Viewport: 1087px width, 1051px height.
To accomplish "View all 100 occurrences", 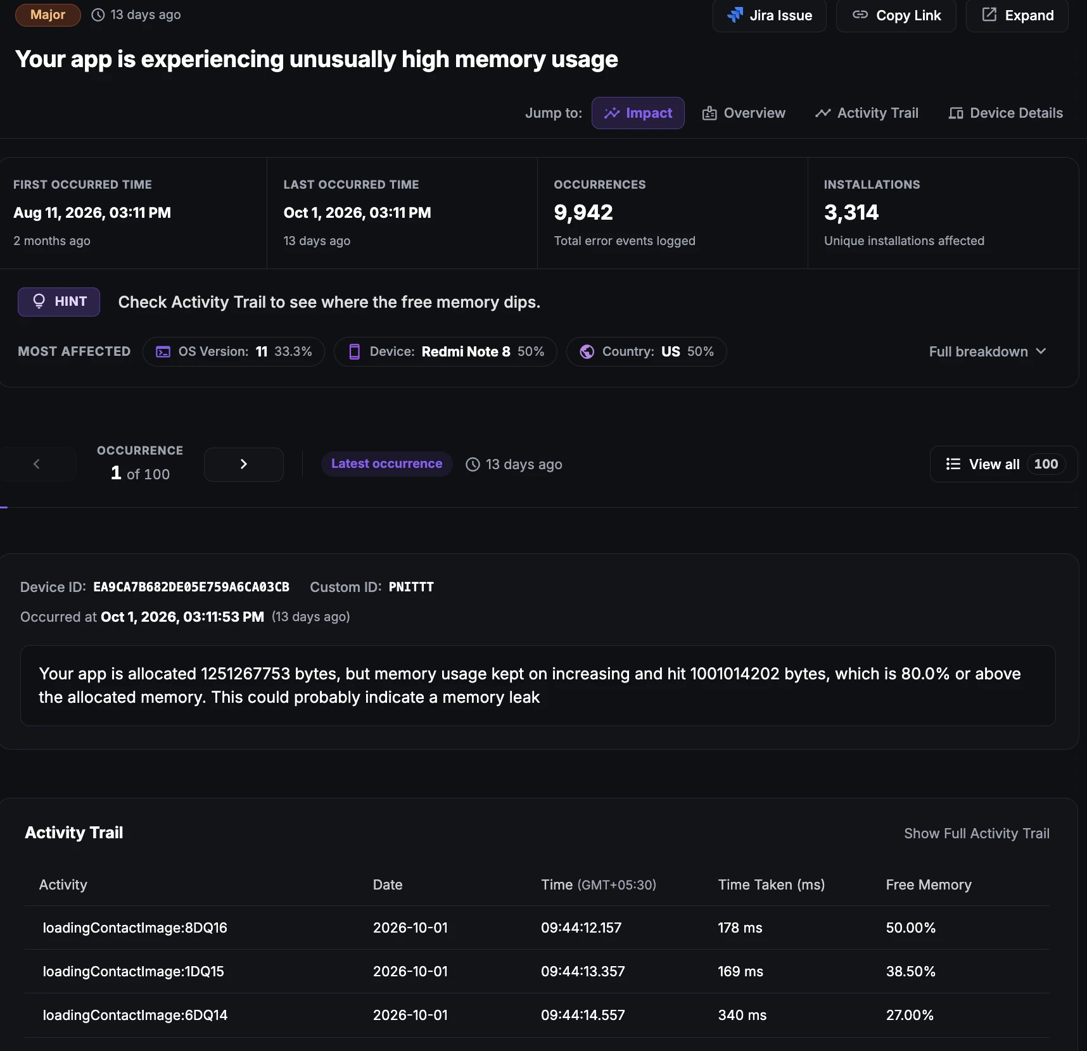I will point(1003,464).
